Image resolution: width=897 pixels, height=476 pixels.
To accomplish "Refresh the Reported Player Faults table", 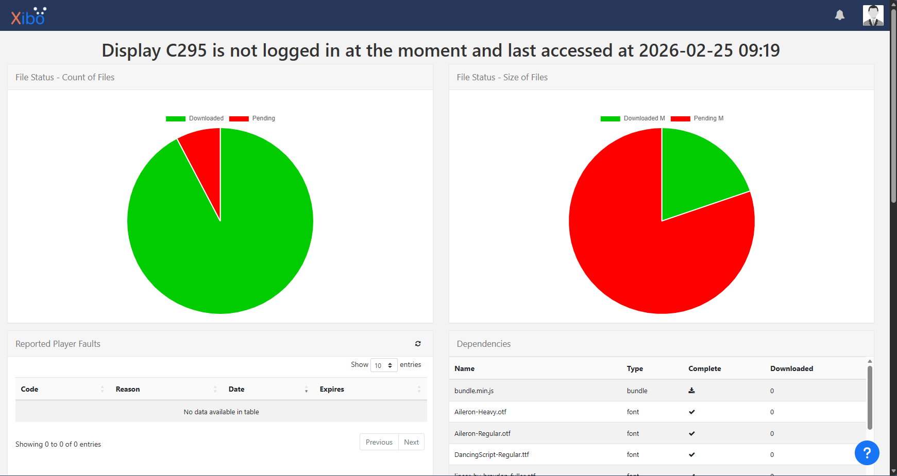I will [418, 344].
